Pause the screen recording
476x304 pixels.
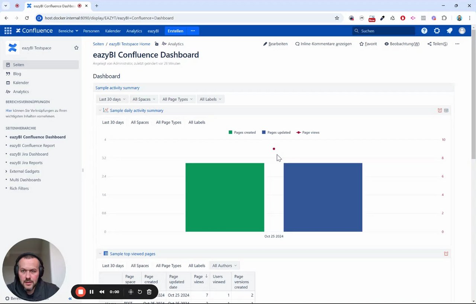tap(91, 292)
